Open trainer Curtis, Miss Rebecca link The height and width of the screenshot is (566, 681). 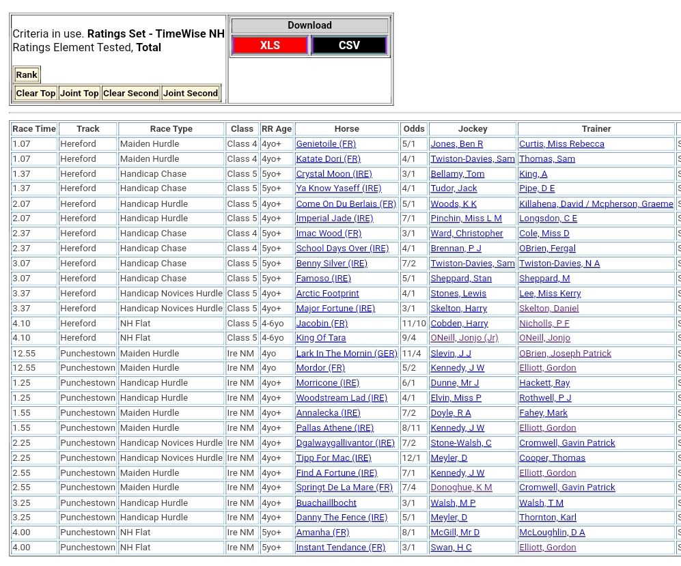coord(561,144)
